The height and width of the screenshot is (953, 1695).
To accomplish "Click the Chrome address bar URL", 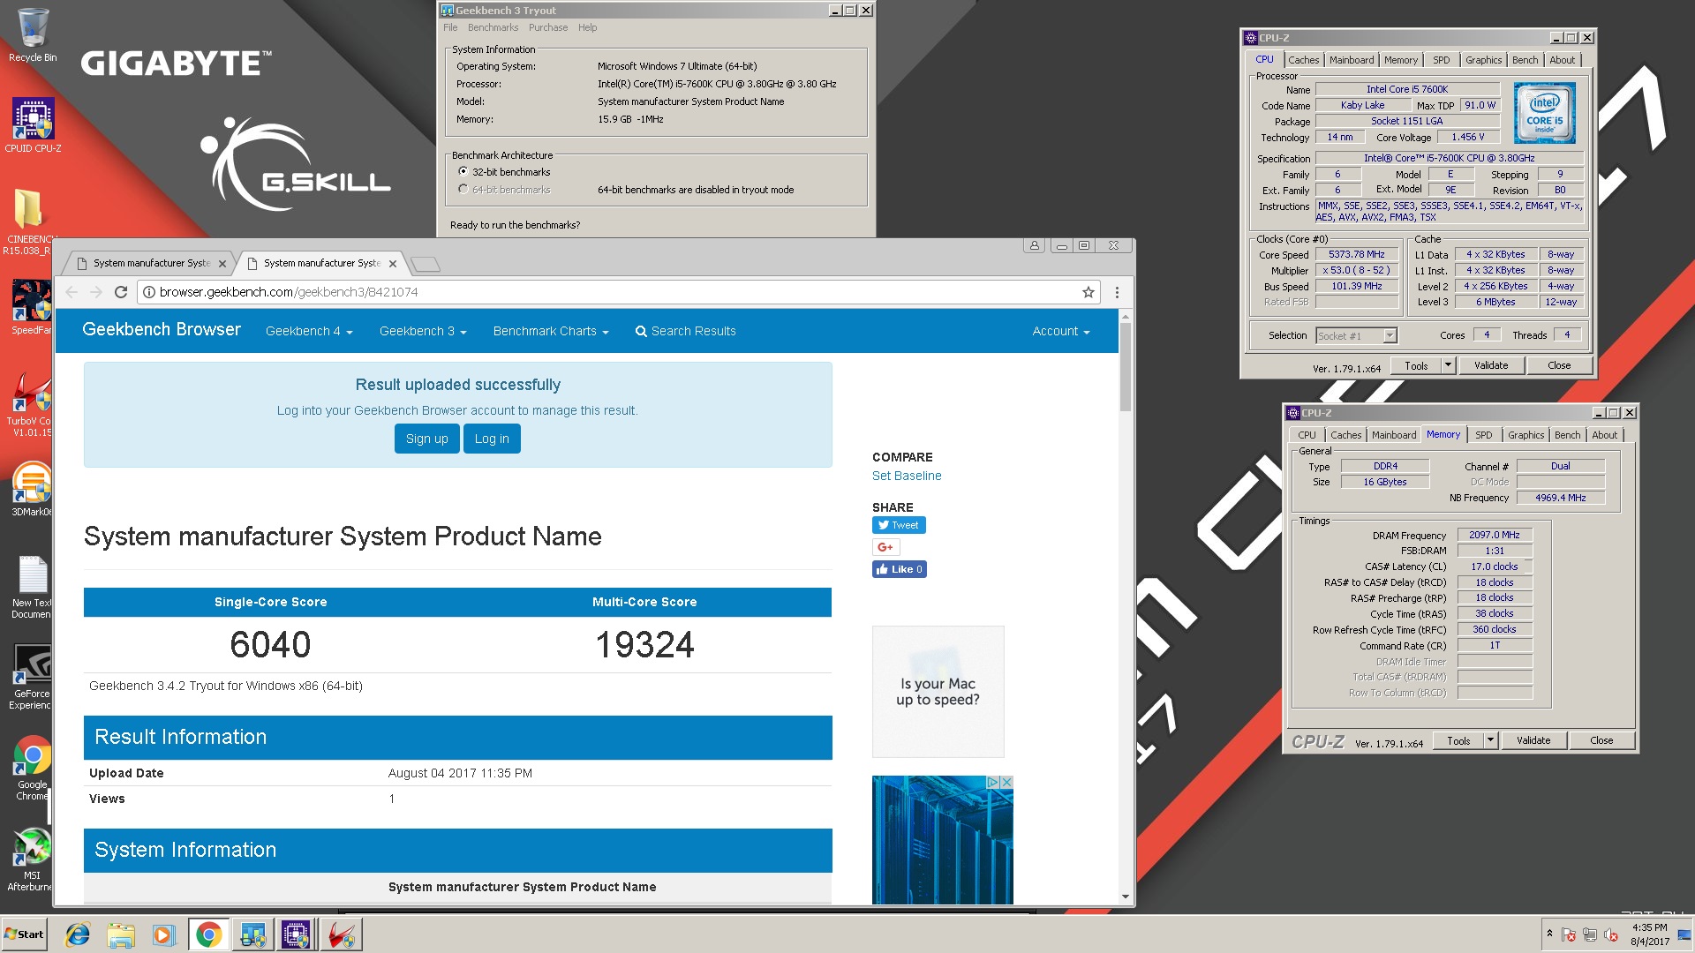I will [x=289, y=292].
